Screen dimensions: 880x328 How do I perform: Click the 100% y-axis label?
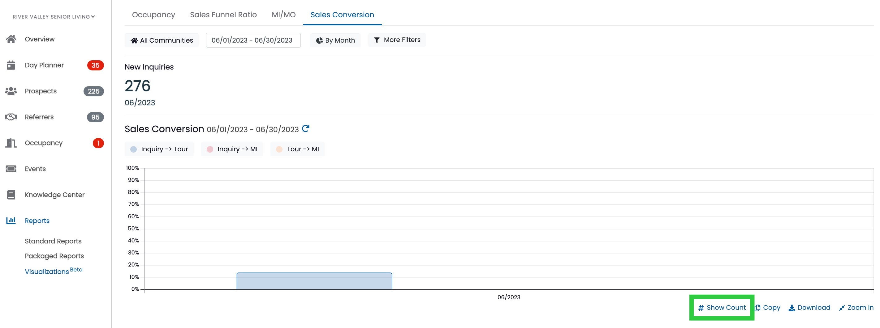point(132,168)
